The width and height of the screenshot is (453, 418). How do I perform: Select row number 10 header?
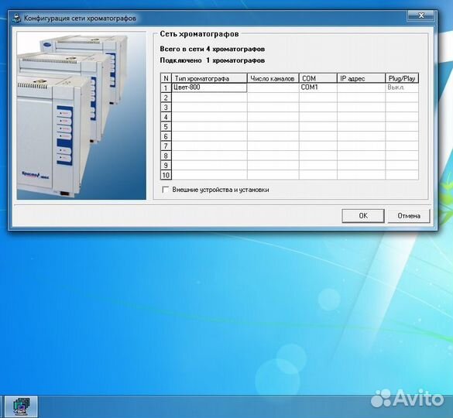click(x=166, y=175)
